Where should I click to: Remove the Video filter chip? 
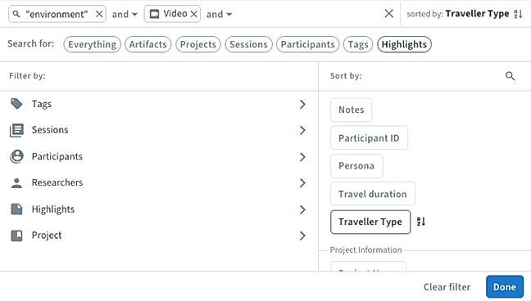click(193, 14)
